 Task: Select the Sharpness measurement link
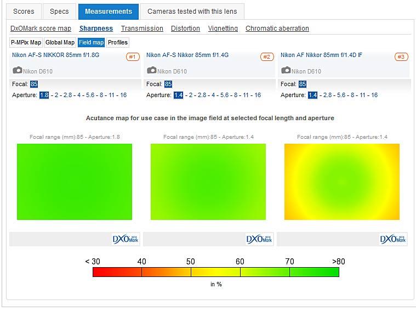tap(96, 29)
